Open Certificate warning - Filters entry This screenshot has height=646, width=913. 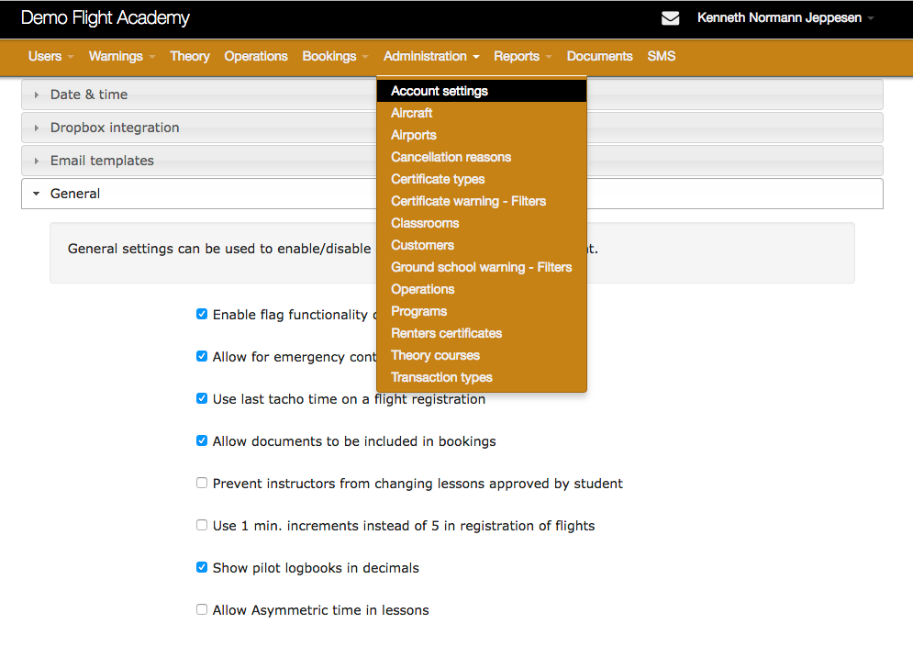pos(482,201)
